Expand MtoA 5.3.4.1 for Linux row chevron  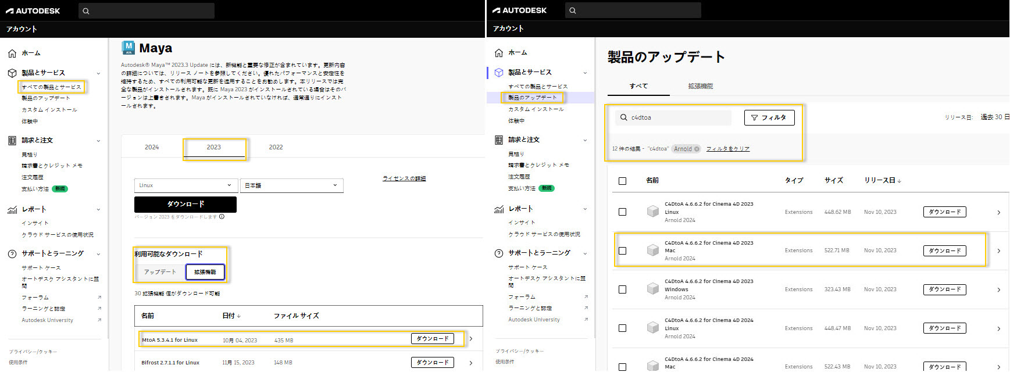pyautogui.click(x=471, y=339)
